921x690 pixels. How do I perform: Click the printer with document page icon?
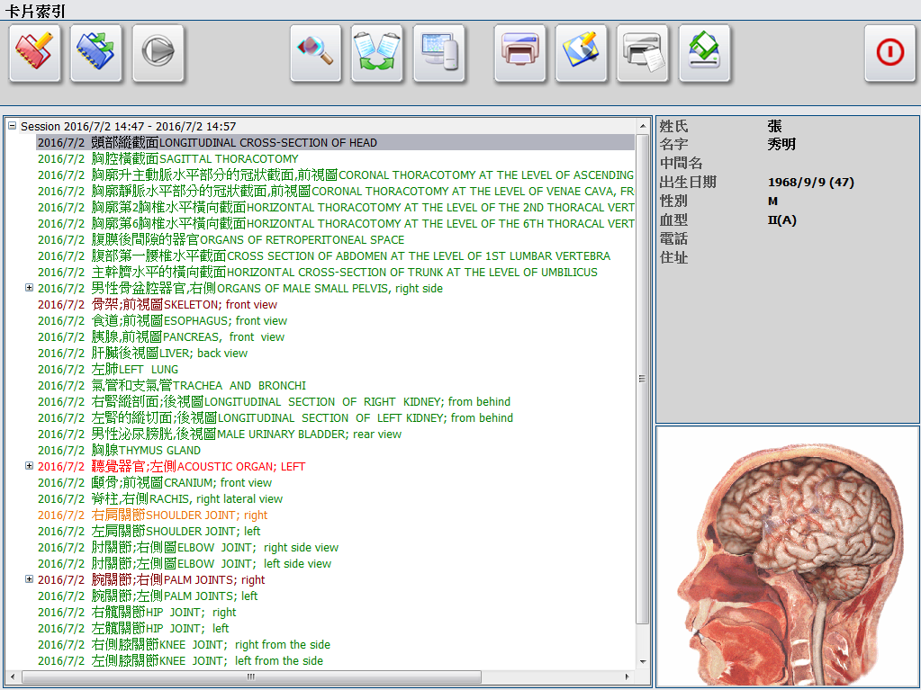point(643,53)
